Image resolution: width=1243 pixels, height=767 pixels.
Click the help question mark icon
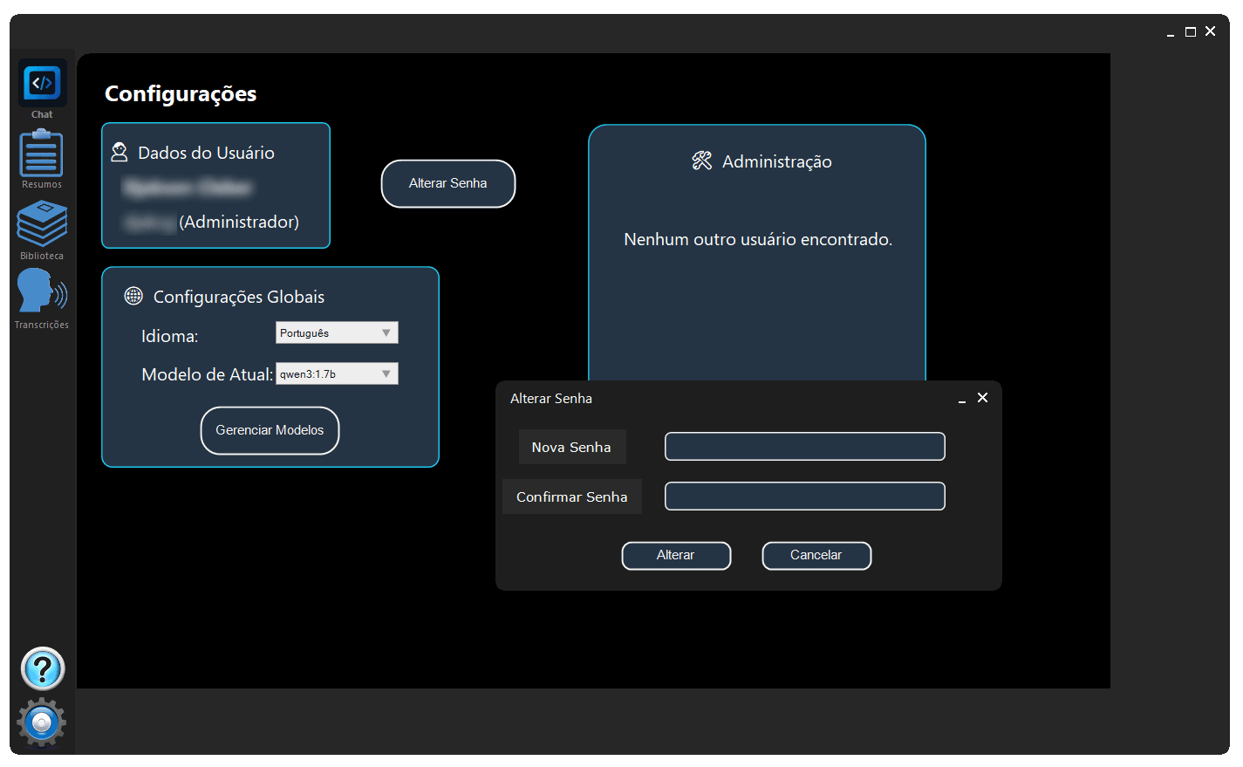(x=42, y=669)
